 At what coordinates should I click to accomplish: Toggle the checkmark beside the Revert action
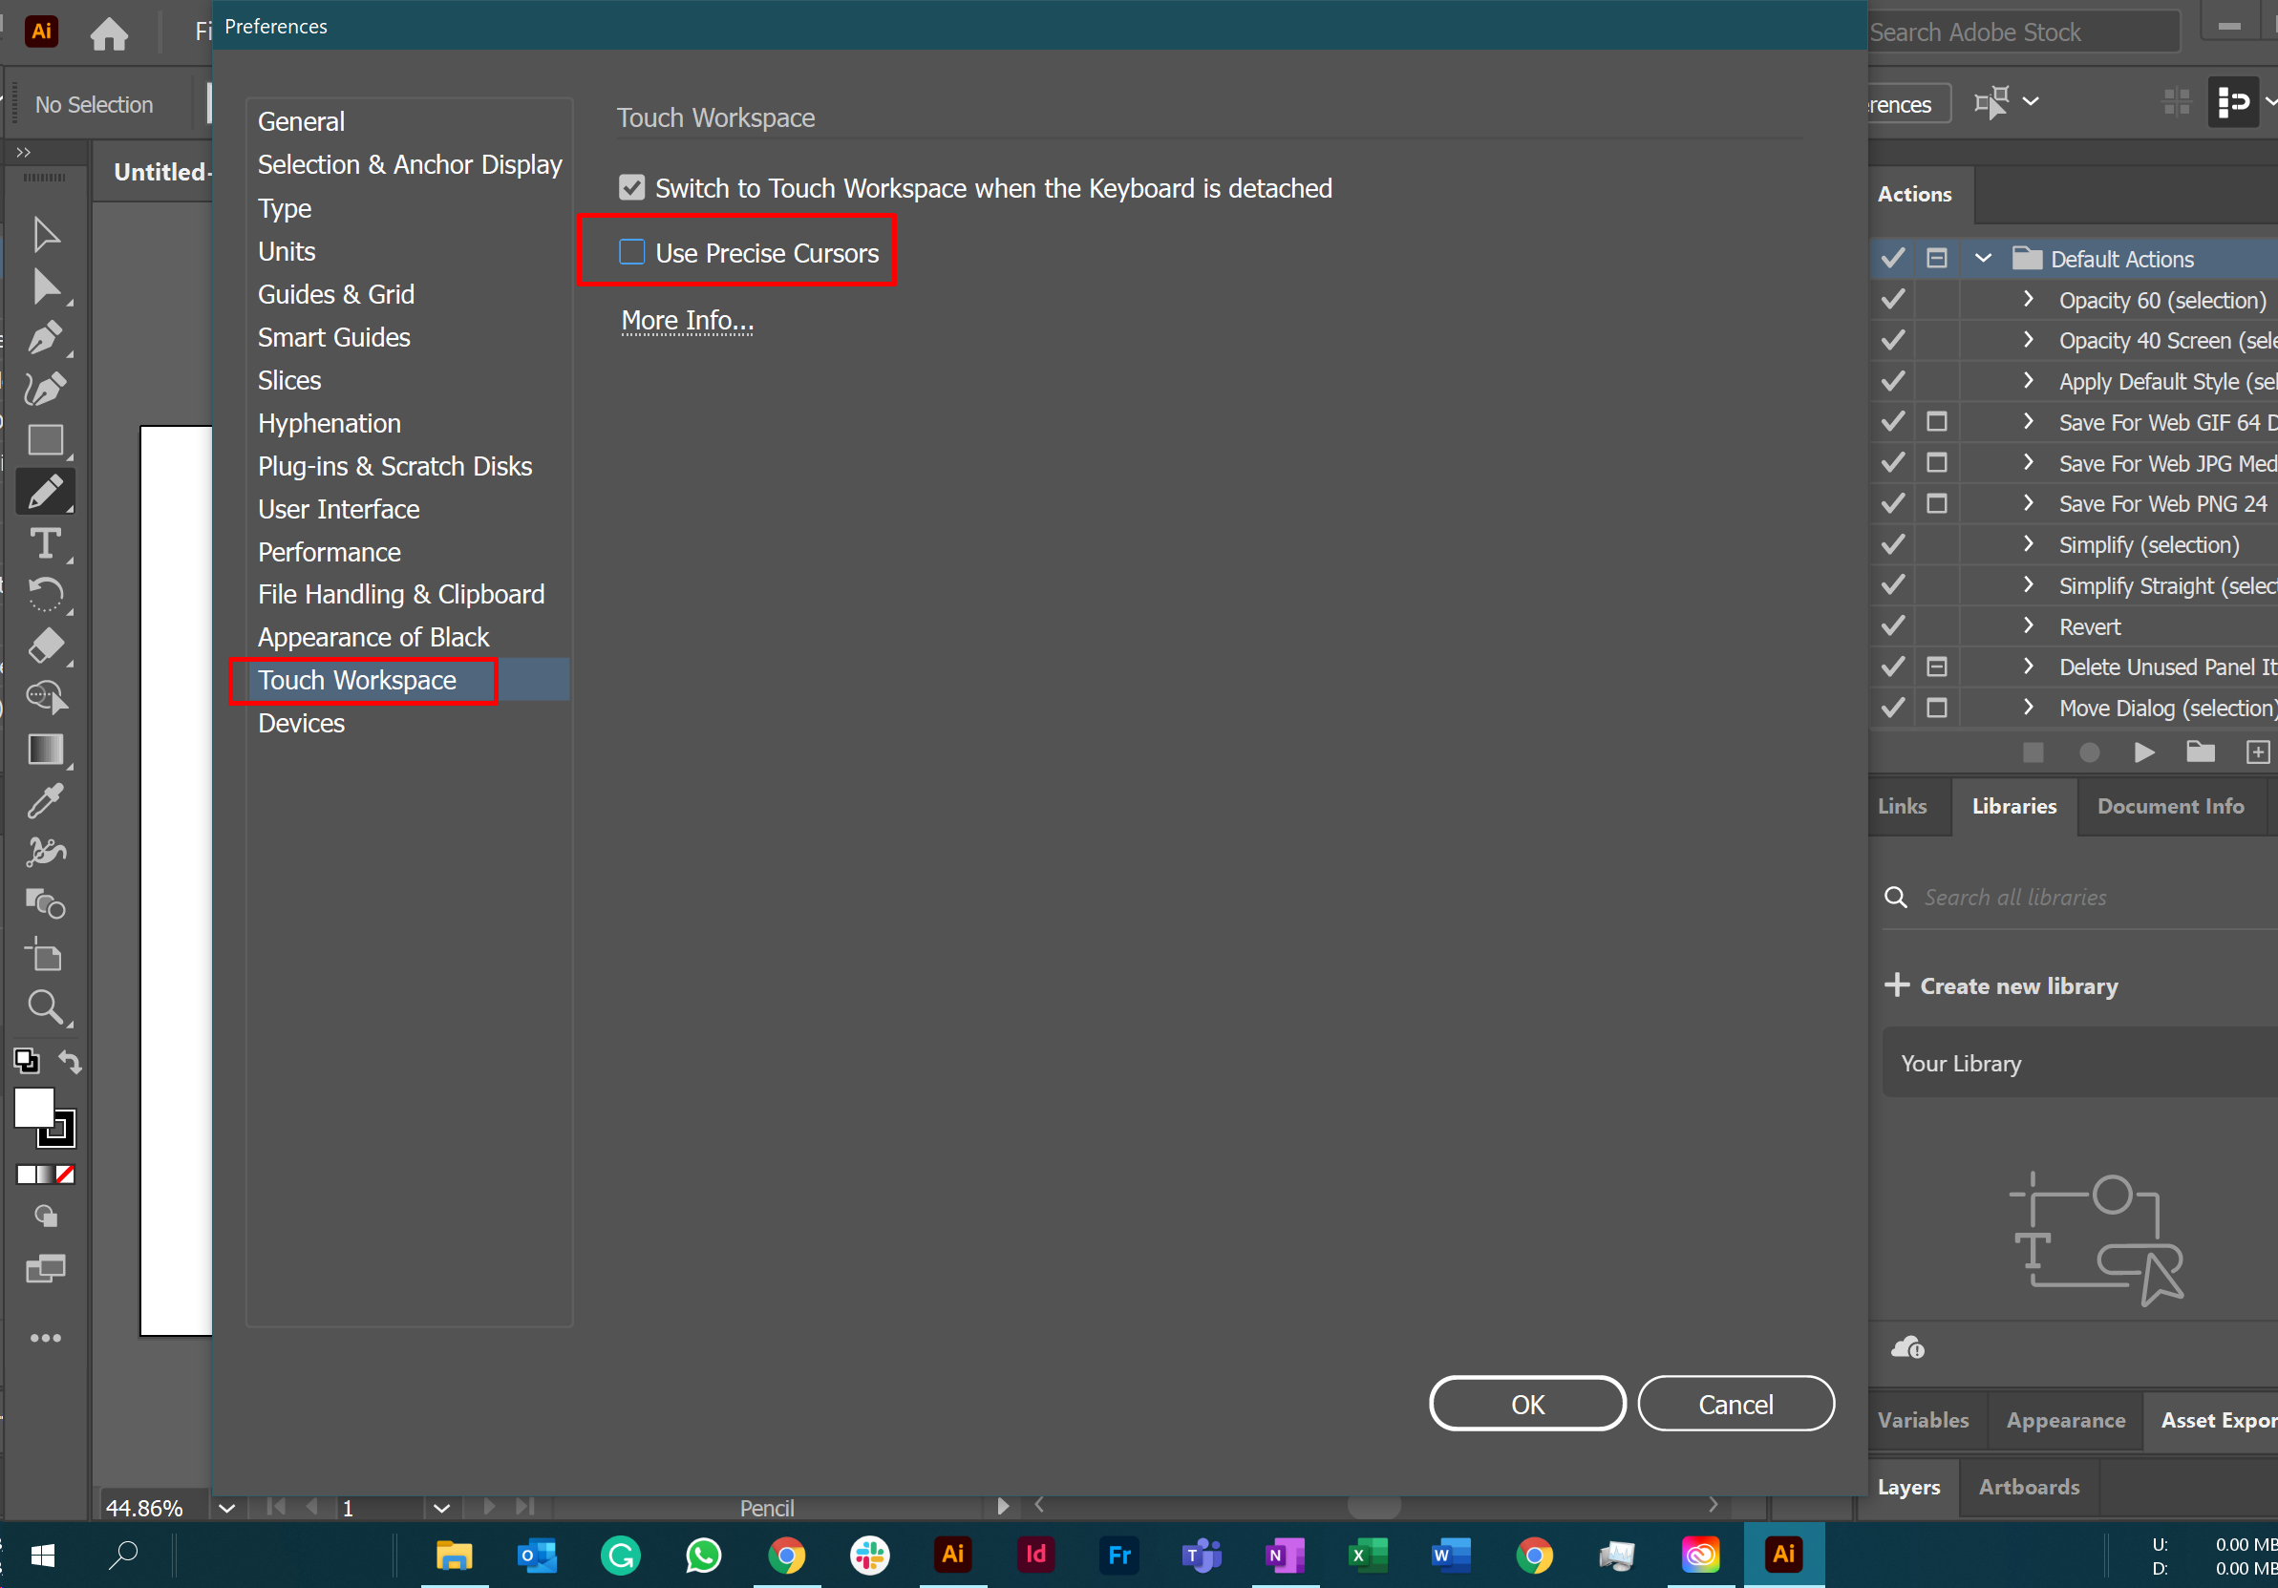click(1892, 625)
